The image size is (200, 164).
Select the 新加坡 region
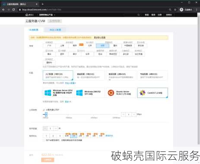141,46
